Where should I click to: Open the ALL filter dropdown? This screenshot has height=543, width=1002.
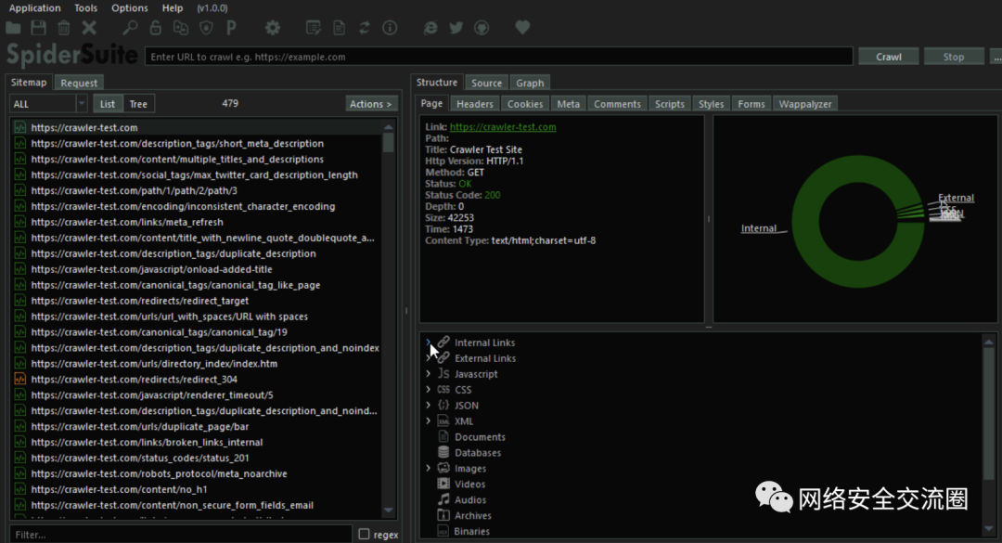[x=48, y=104]
